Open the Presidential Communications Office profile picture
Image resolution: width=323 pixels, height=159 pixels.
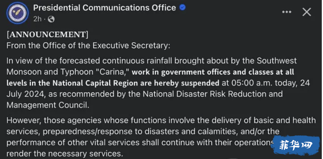(x=17, y=13)
